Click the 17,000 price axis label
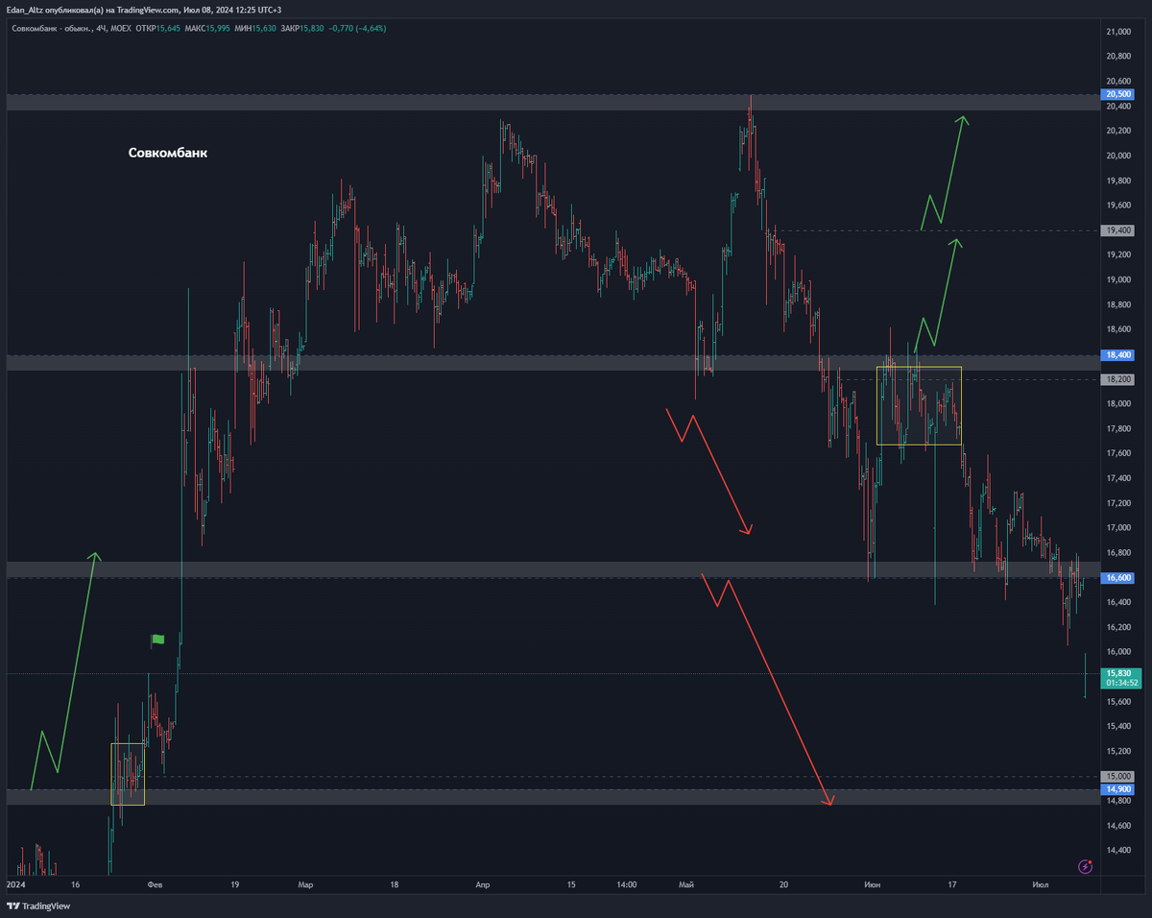This screenshot has height=918, width=1152. click(1117, 528)
